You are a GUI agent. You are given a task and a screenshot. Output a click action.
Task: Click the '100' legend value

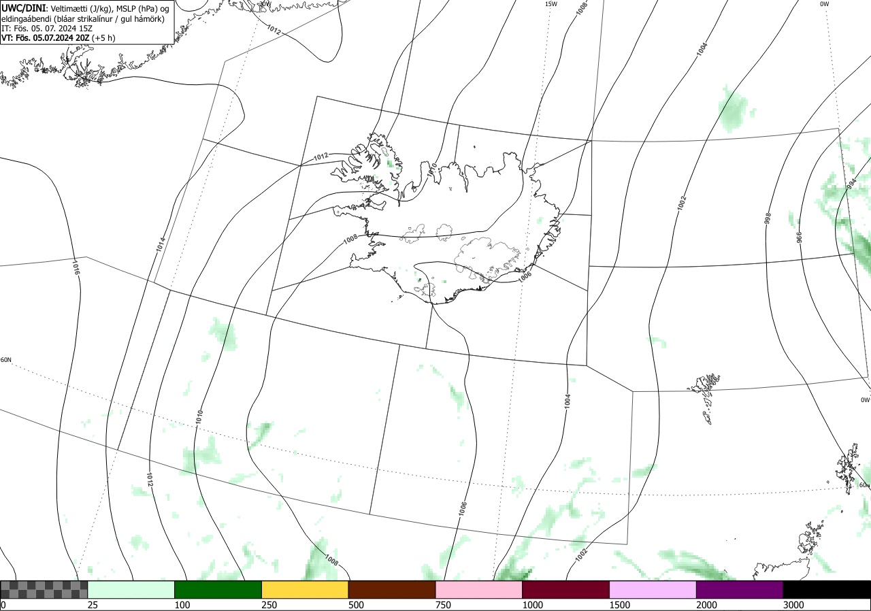[x=182, y=605]
